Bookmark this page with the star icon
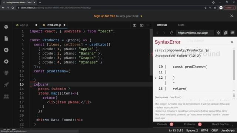Image resolution: width=237 pixels, height=133 pixels. point(215,8)
